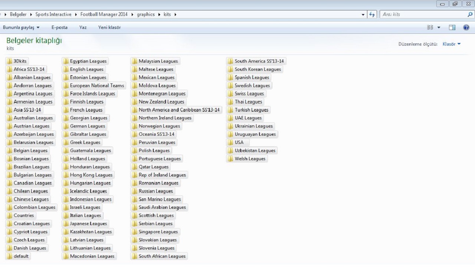475x267 pixels.
Task: Select the folder name 'Argentina Leagues'
Action: tap(33, 94)
